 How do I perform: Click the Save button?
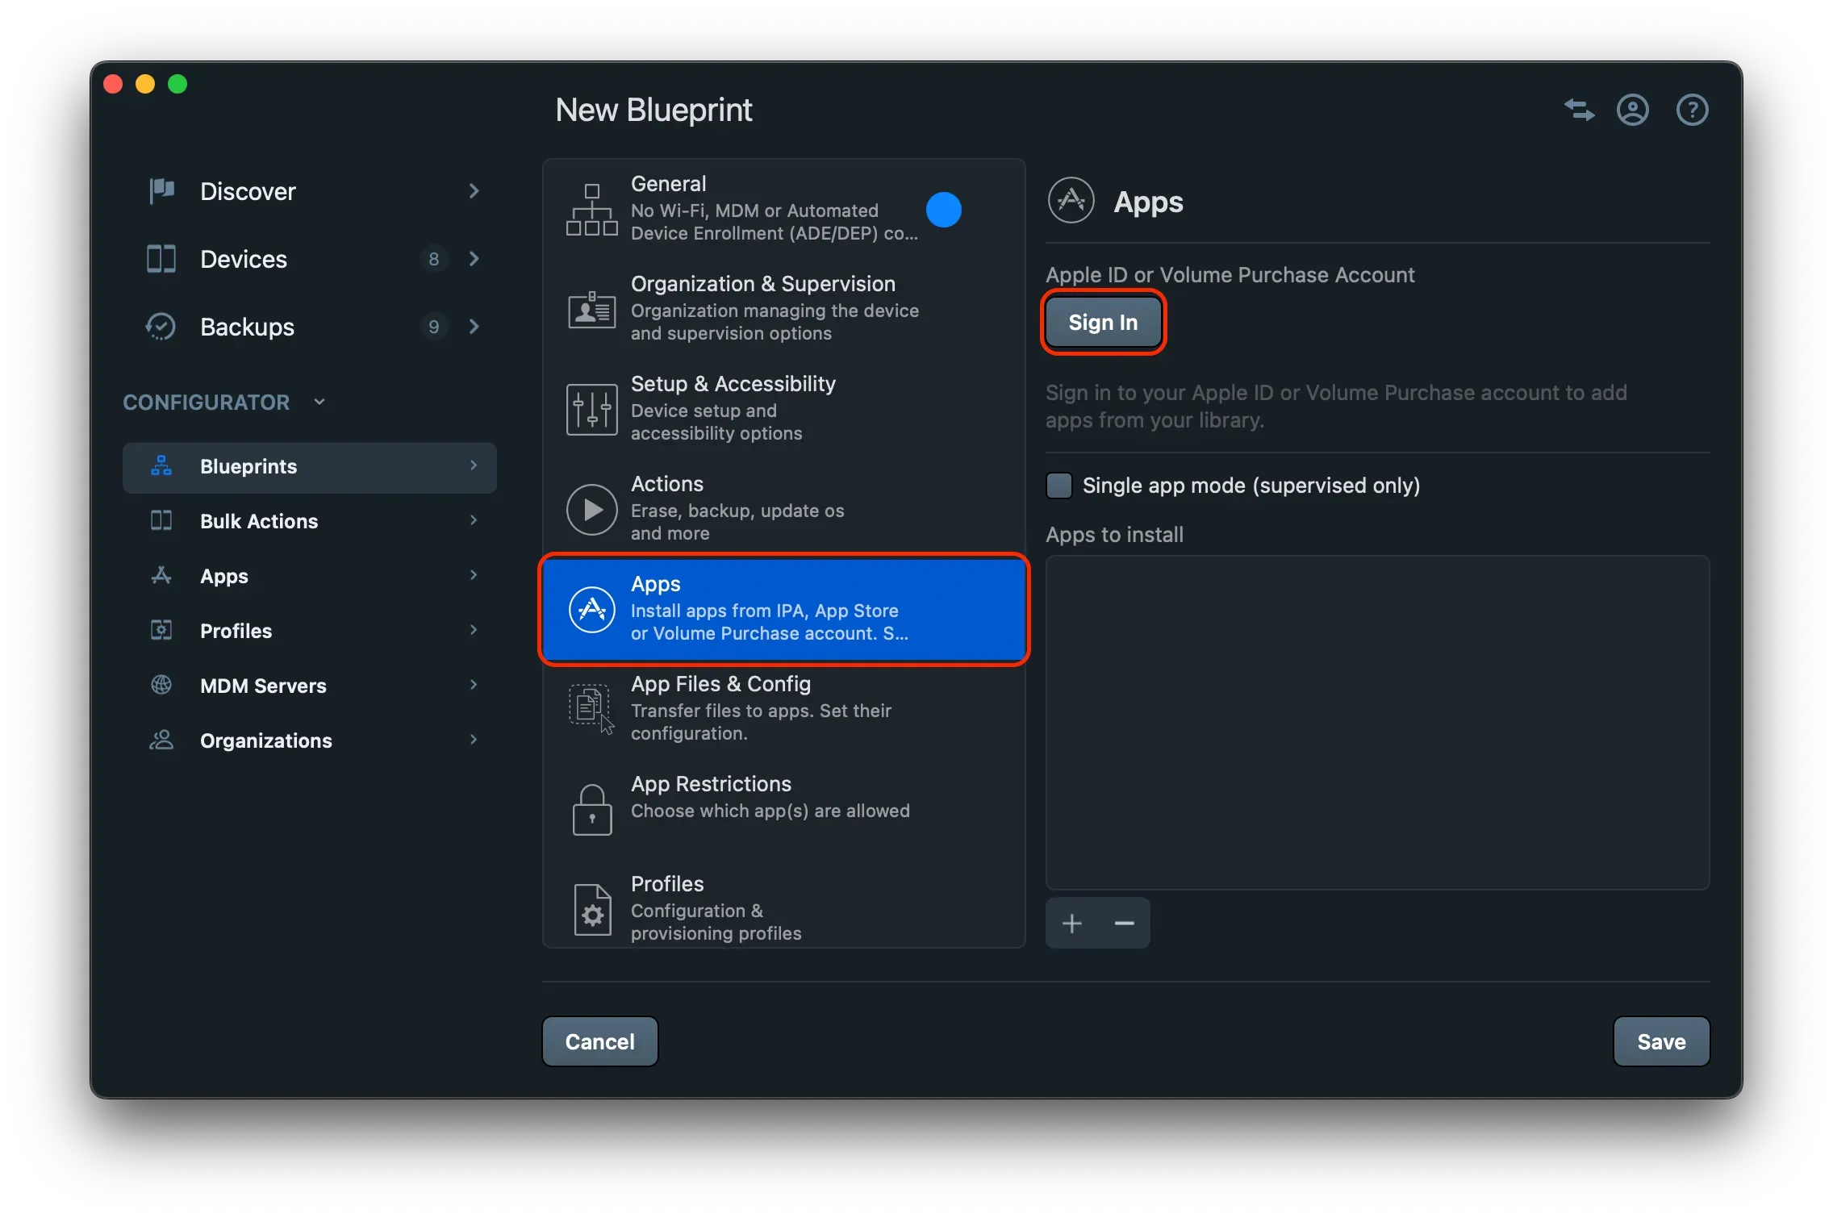point(1660,1041)
